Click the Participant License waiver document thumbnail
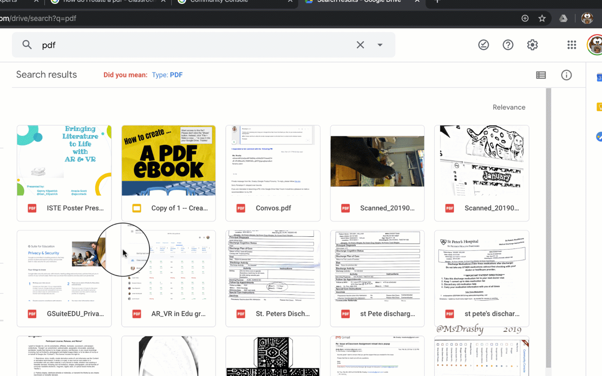This screenshot has height=376, width=602. click(64, 356)
